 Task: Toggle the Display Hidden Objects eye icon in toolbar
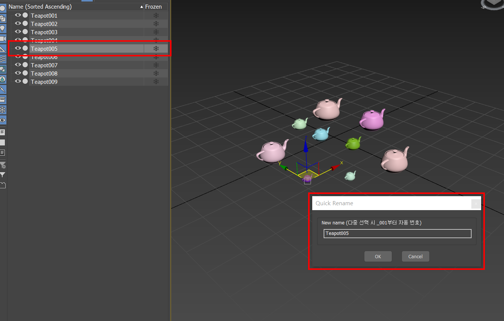click(2, 120)
